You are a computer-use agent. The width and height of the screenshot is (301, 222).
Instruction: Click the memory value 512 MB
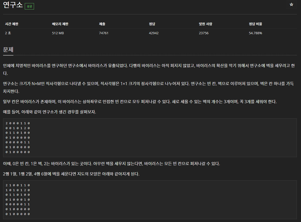point(58,33)
